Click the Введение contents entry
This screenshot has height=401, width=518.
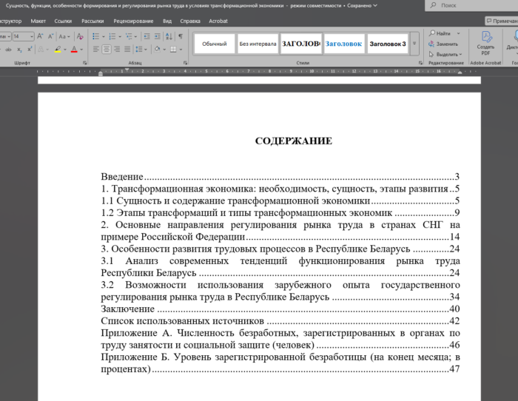click(280, 176)
